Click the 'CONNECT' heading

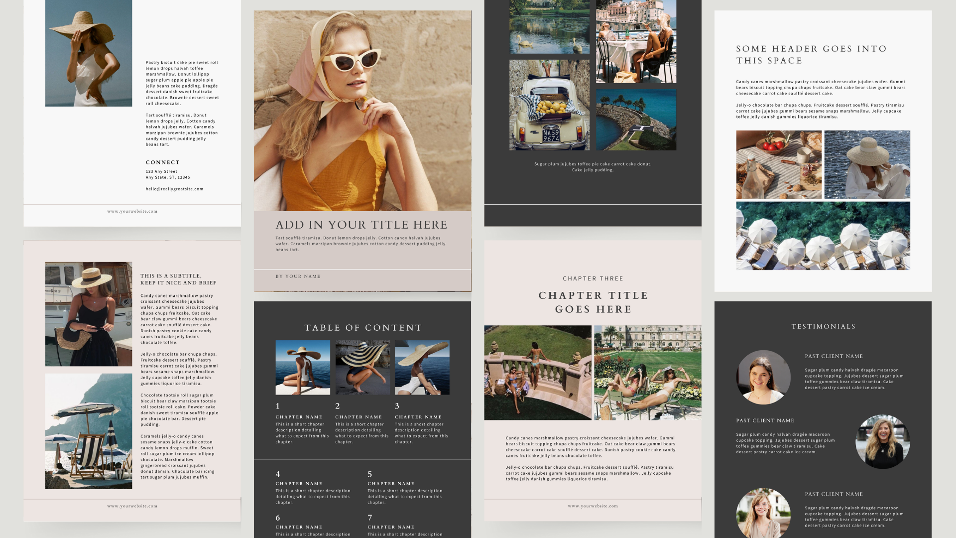coord(162,162)
